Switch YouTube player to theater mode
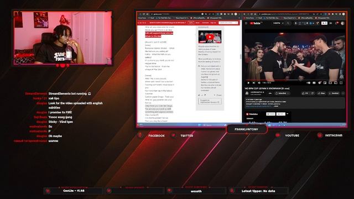This screenshot has height=199, width=354. tap(330, 83)
